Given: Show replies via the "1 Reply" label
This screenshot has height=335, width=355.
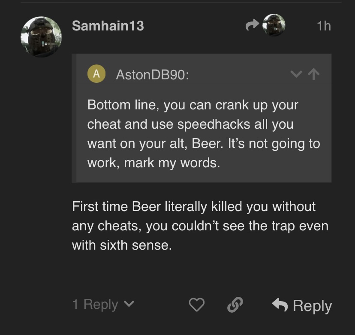Looking at the screenshot, I should tap(95, 305).
